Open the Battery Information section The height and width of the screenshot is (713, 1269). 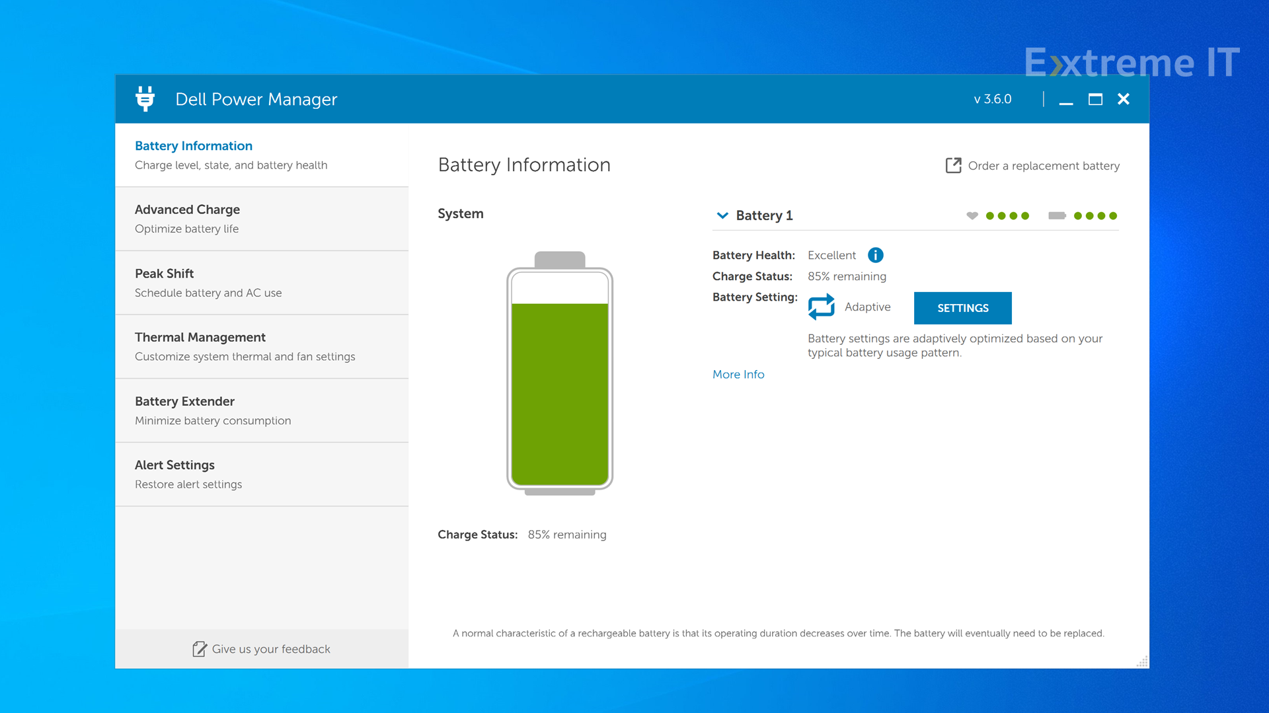coord(262,155)
